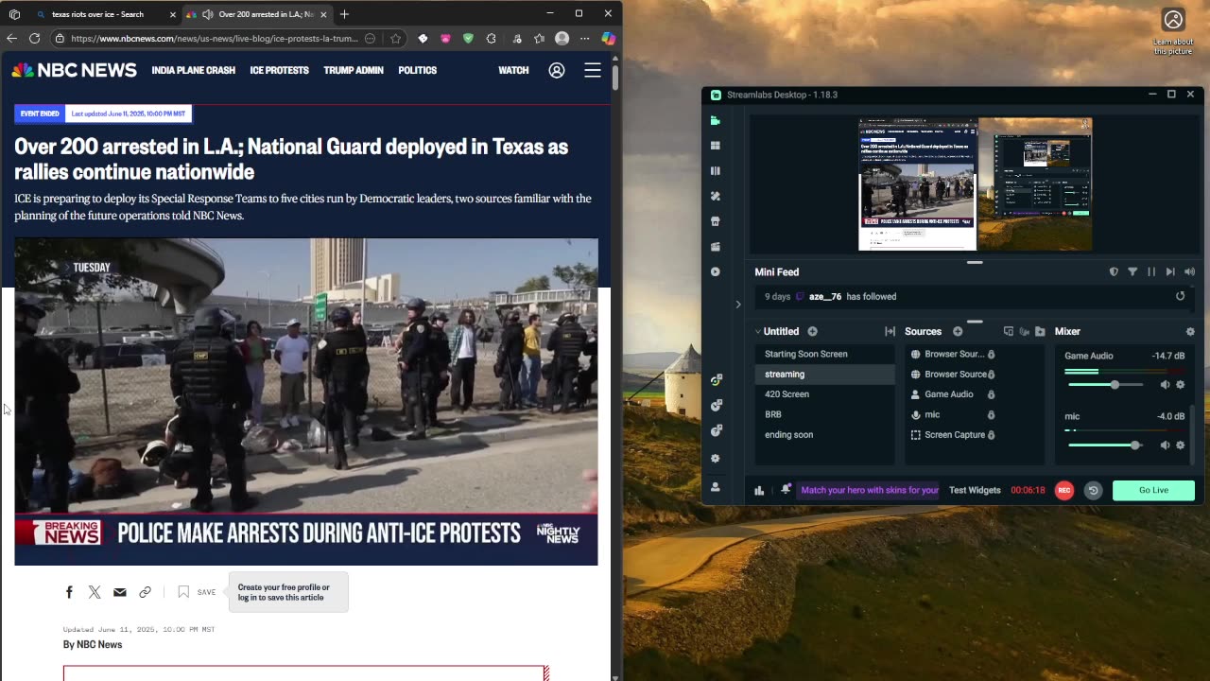Open a new browser tab
Screen dimensions: 1210x681
click(x=344, y=14)
